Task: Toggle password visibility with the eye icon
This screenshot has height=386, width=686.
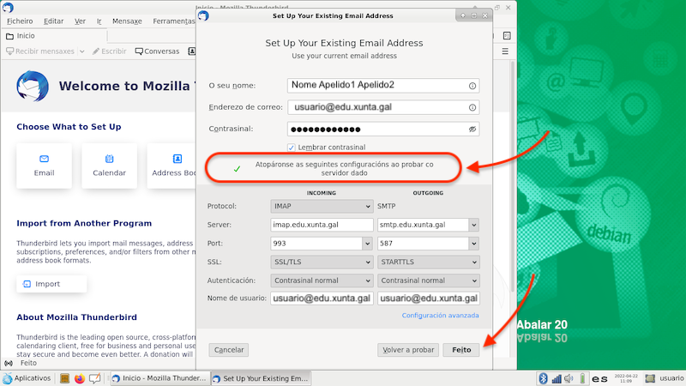Action: pyautogui.click(x=472, y=130)
